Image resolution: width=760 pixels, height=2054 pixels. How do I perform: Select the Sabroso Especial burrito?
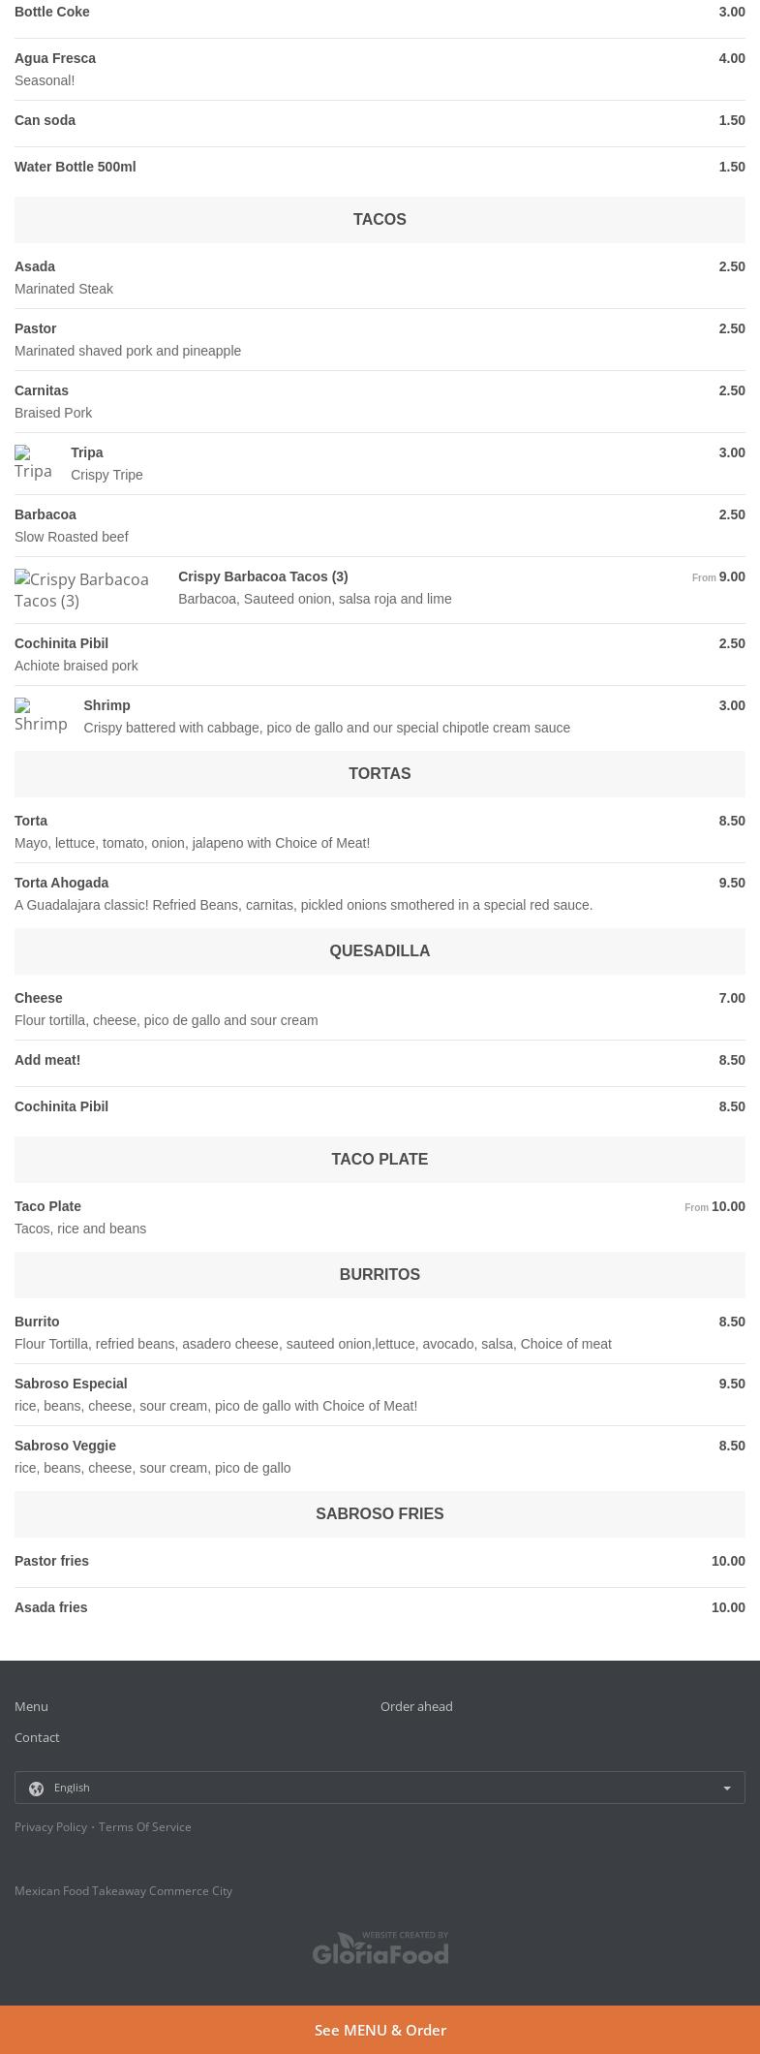(380, 1394)
